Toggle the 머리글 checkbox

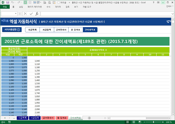point(58,2)
